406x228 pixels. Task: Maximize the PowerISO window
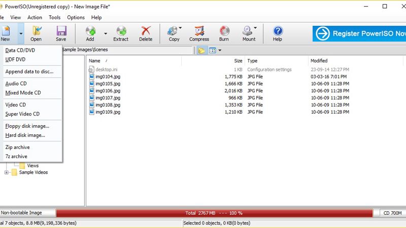click(385, 6)
